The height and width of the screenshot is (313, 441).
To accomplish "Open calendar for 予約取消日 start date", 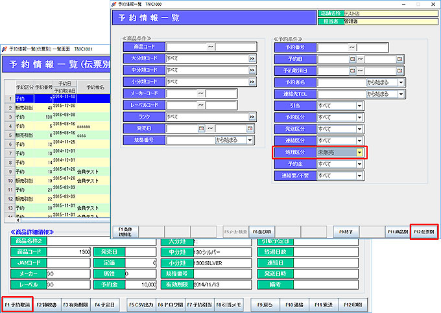I will (352, 71).
